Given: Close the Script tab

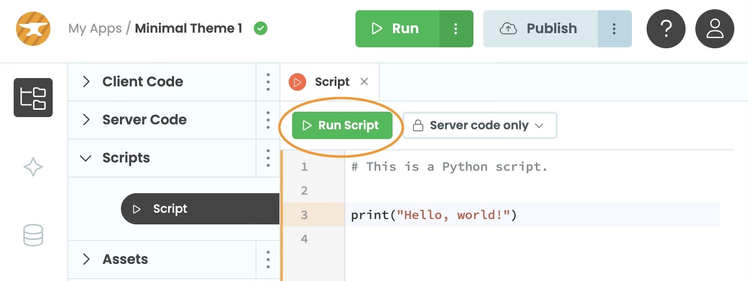Looking at the screenshot, I should tap(364, 82).
